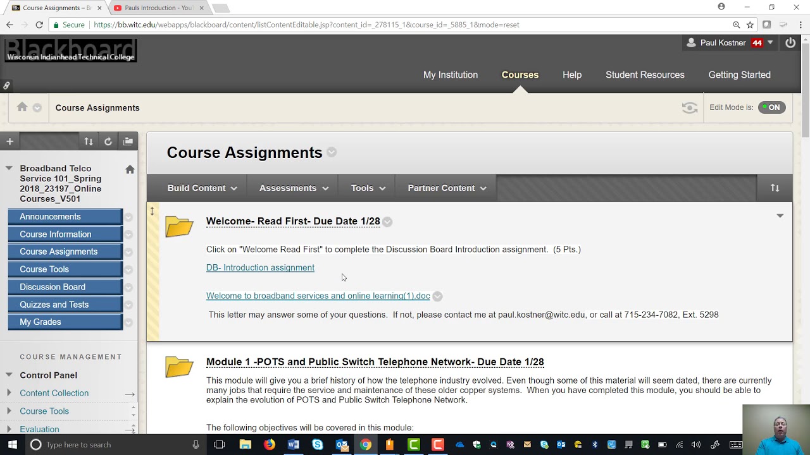
Task: Open Student Resources tab
Action: click(645, 75)
